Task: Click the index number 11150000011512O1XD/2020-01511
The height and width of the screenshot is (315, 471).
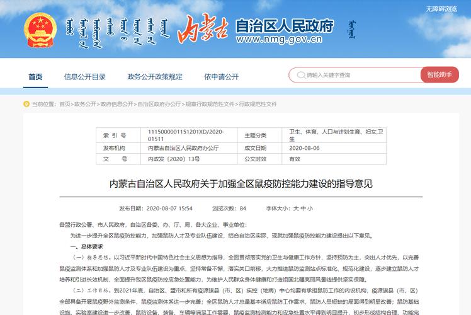Action: pyautogui.click(x=186, y=135)
